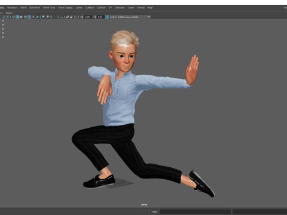Click the MEL command line input field

[195, 211]
